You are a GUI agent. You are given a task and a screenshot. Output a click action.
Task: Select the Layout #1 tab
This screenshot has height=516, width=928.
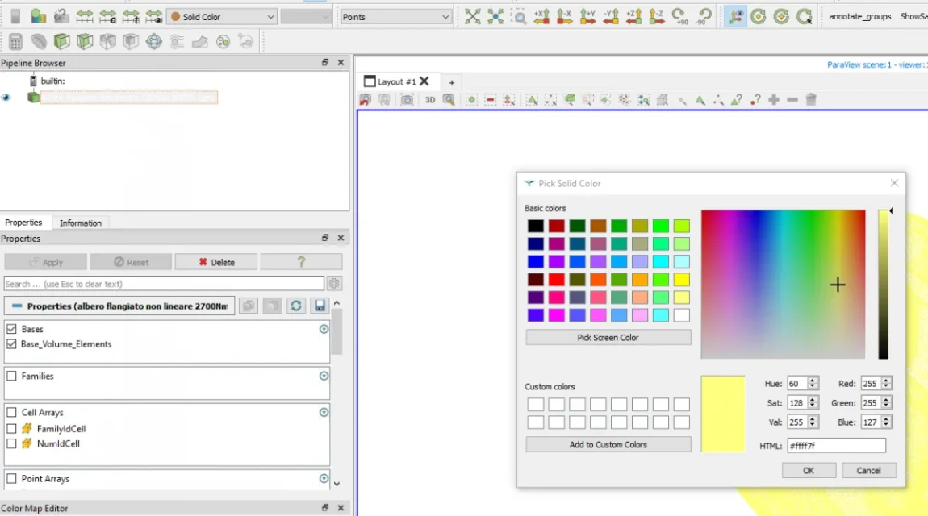pyautogui.click(x=396, y=81)
